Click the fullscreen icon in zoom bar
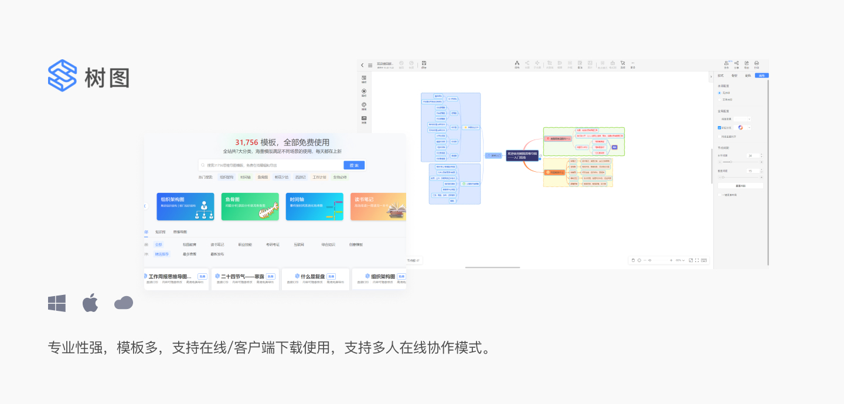 697,260
